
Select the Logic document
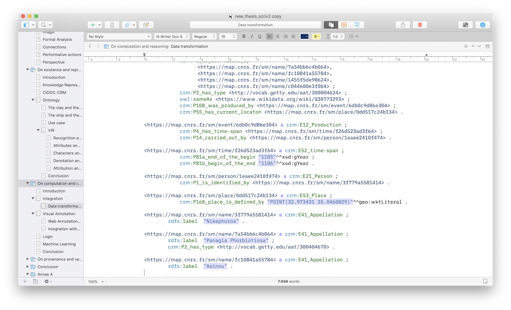[x=48, y=236]
